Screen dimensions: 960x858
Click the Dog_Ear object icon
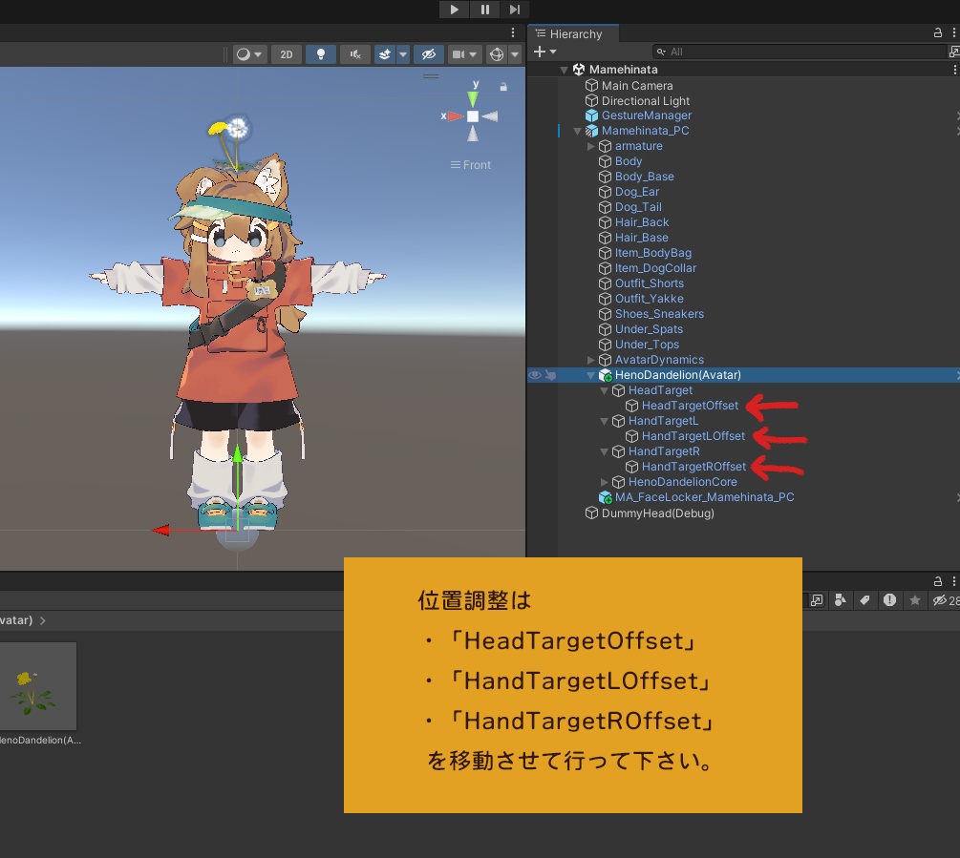[x=605, y=192]
